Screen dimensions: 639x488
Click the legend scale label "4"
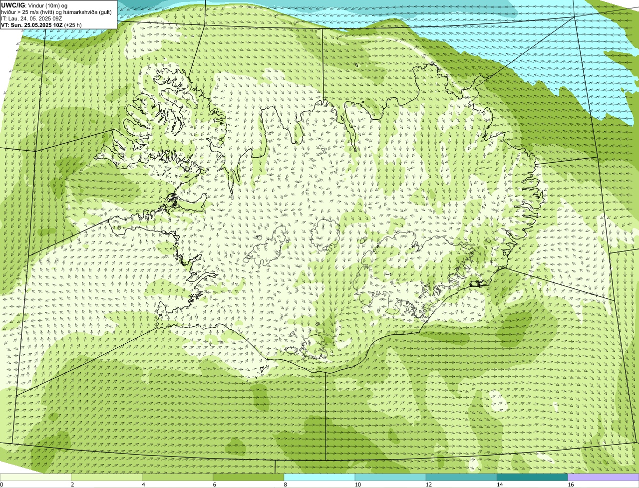pyautogui.click(x=143, y=485)
